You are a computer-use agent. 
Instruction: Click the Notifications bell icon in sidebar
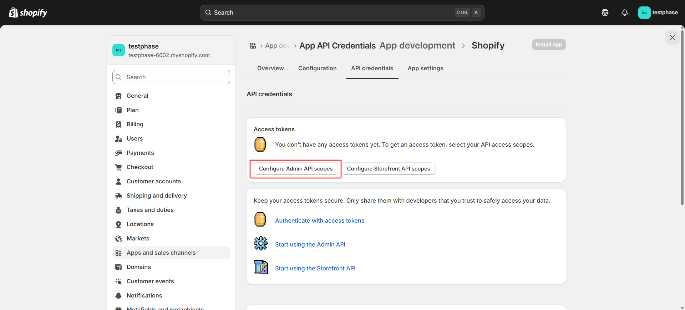118,296
